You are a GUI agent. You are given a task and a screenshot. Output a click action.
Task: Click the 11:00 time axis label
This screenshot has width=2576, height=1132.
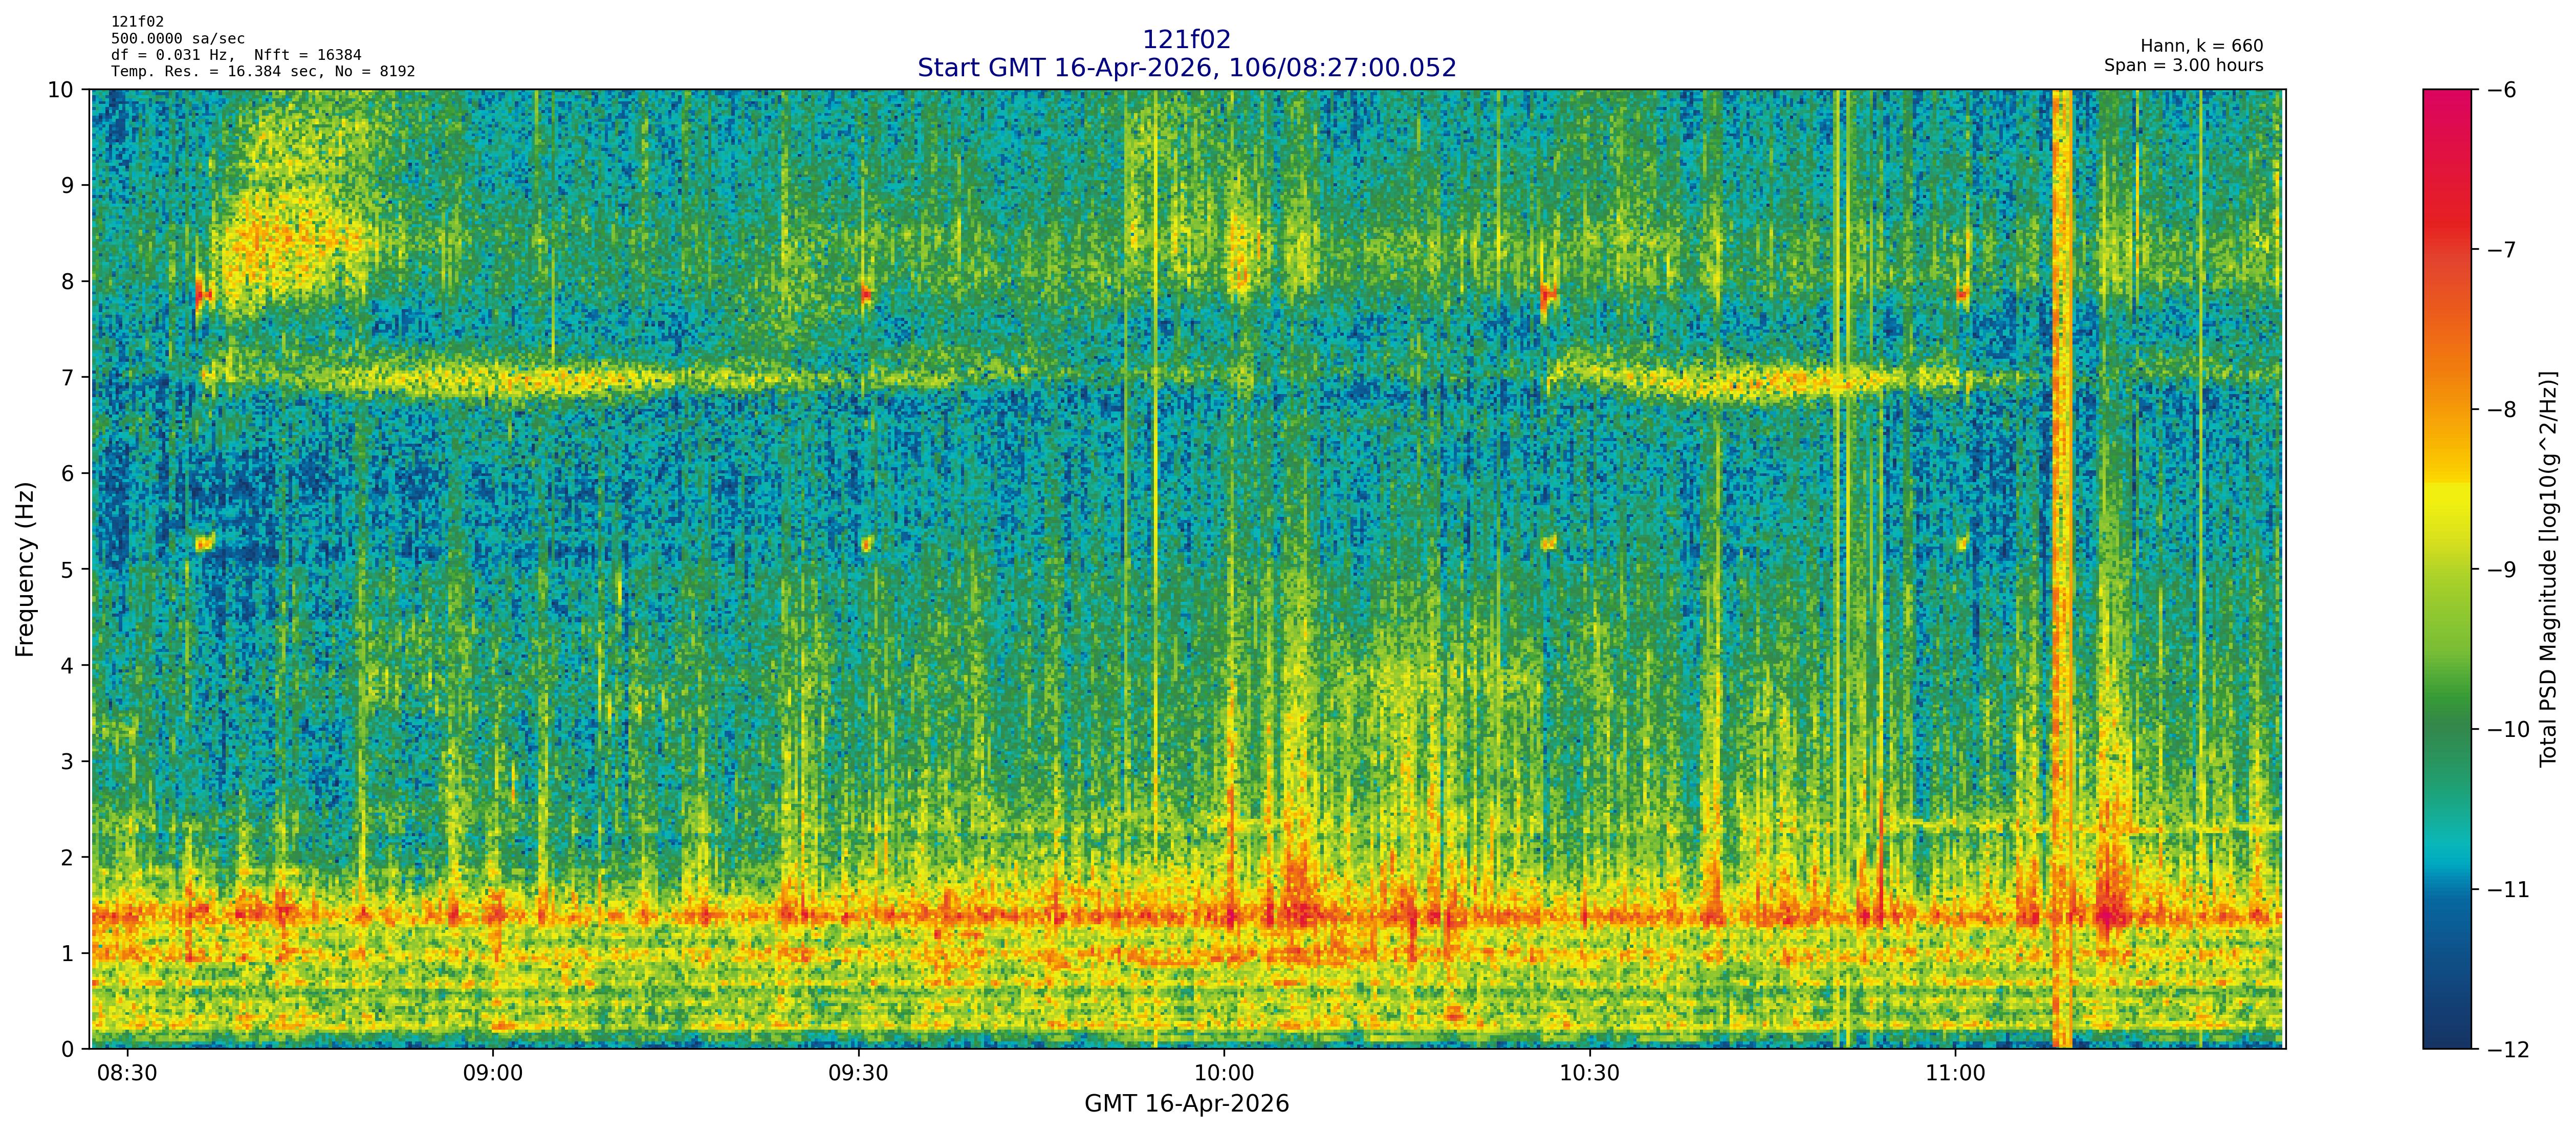coord(1955,1074)
